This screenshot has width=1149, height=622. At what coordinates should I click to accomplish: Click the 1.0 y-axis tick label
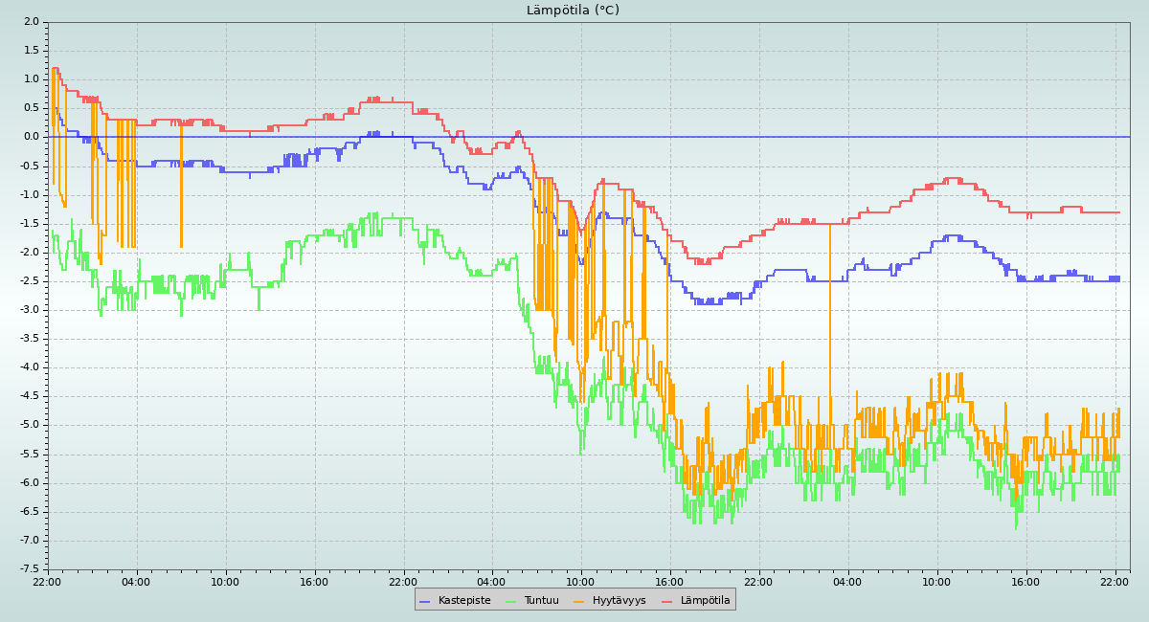tap(30, 79)
